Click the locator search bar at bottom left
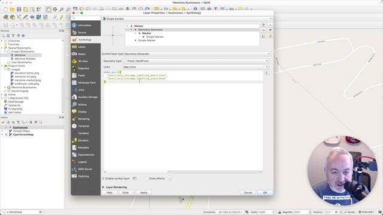The height and width of the screenshot is (215, 383). 22,212
